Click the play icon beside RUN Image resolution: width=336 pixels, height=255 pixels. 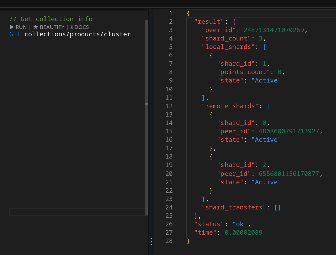click(x=12, y=27)
